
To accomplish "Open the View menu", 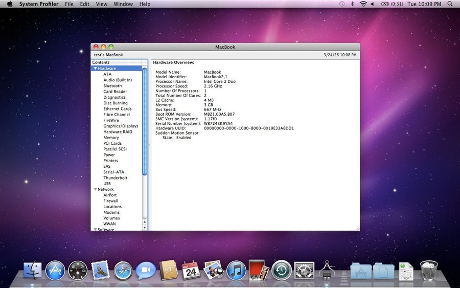I will [102, 4].
